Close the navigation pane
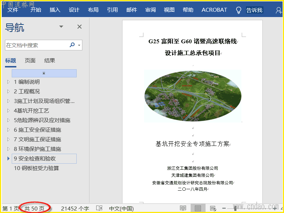Viewport: 284px width, 213px height. [80, 27]
